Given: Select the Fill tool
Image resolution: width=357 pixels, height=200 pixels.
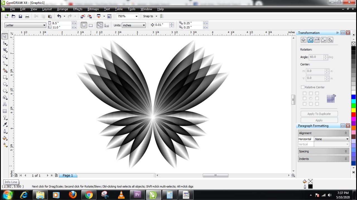Looking at the screenshot, I should [x=5, y=138].
